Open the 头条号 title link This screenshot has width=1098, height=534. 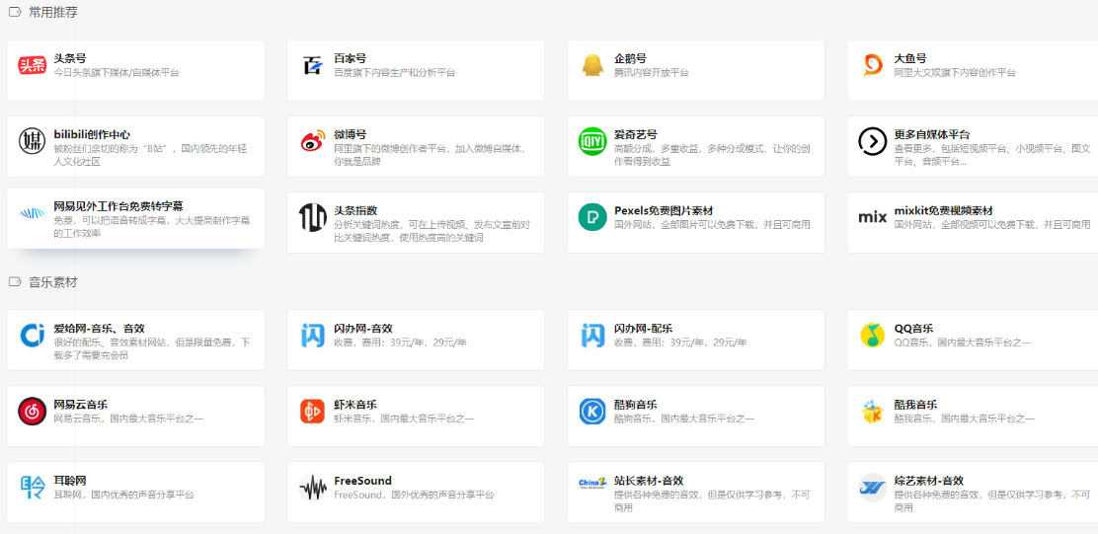70,59
